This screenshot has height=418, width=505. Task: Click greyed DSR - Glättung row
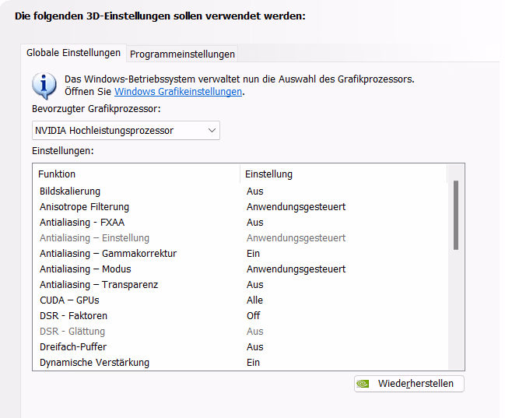[x=240, y=332]
